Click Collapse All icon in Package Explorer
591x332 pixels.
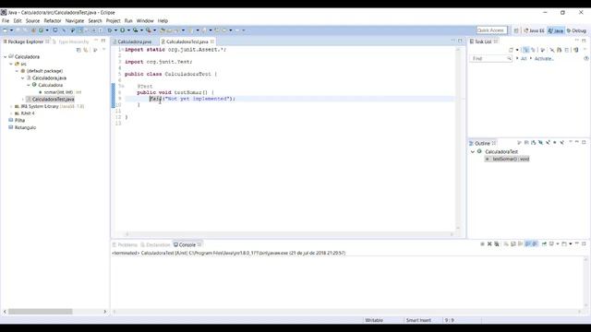coord(78,50)
